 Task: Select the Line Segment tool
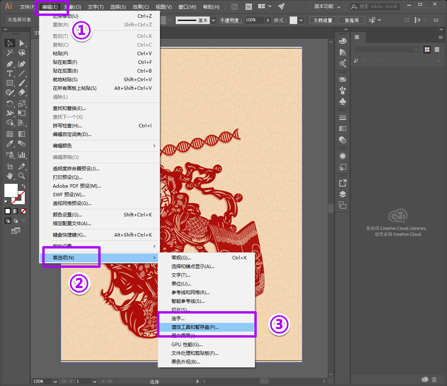point(22,74)
